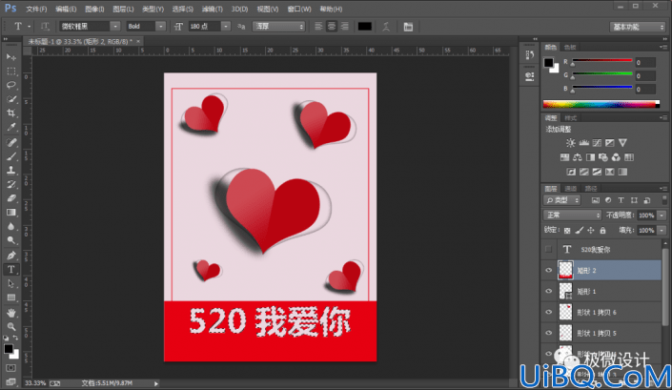The width and height of the screenshot is (672, 390).
Task: Add a Color Balance adjustment
Action: tap(578, 157)
